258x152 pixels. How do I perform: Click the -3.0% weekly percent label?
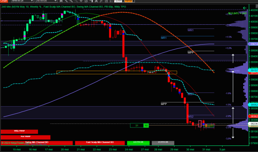tap(228, 139)
